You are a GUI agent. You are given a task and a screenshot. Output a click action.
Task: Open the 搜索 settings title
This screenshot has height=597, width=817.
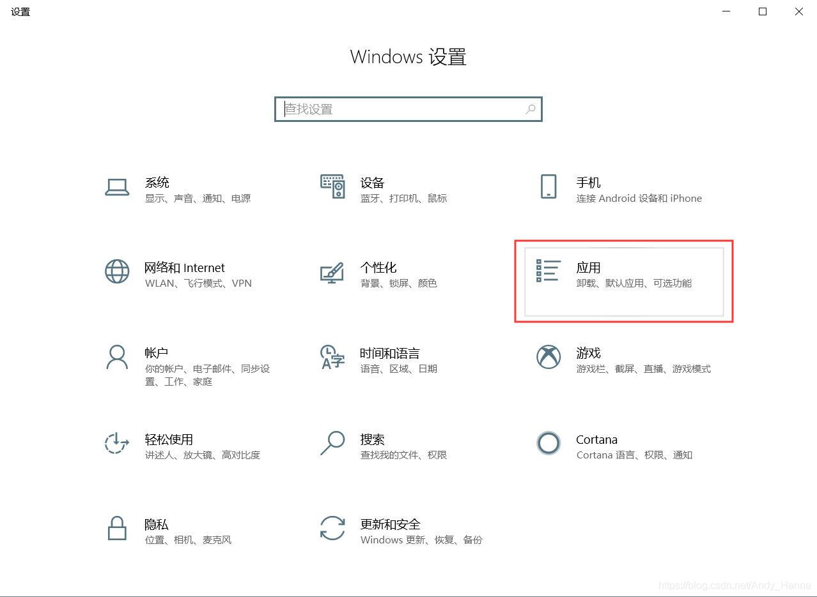coord(372,439)
